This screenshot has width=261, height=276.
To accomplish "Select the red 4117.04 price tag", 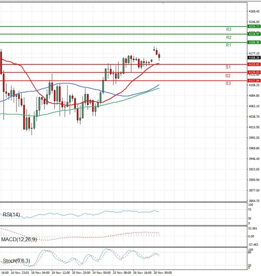I will click(x=254, y=81).
